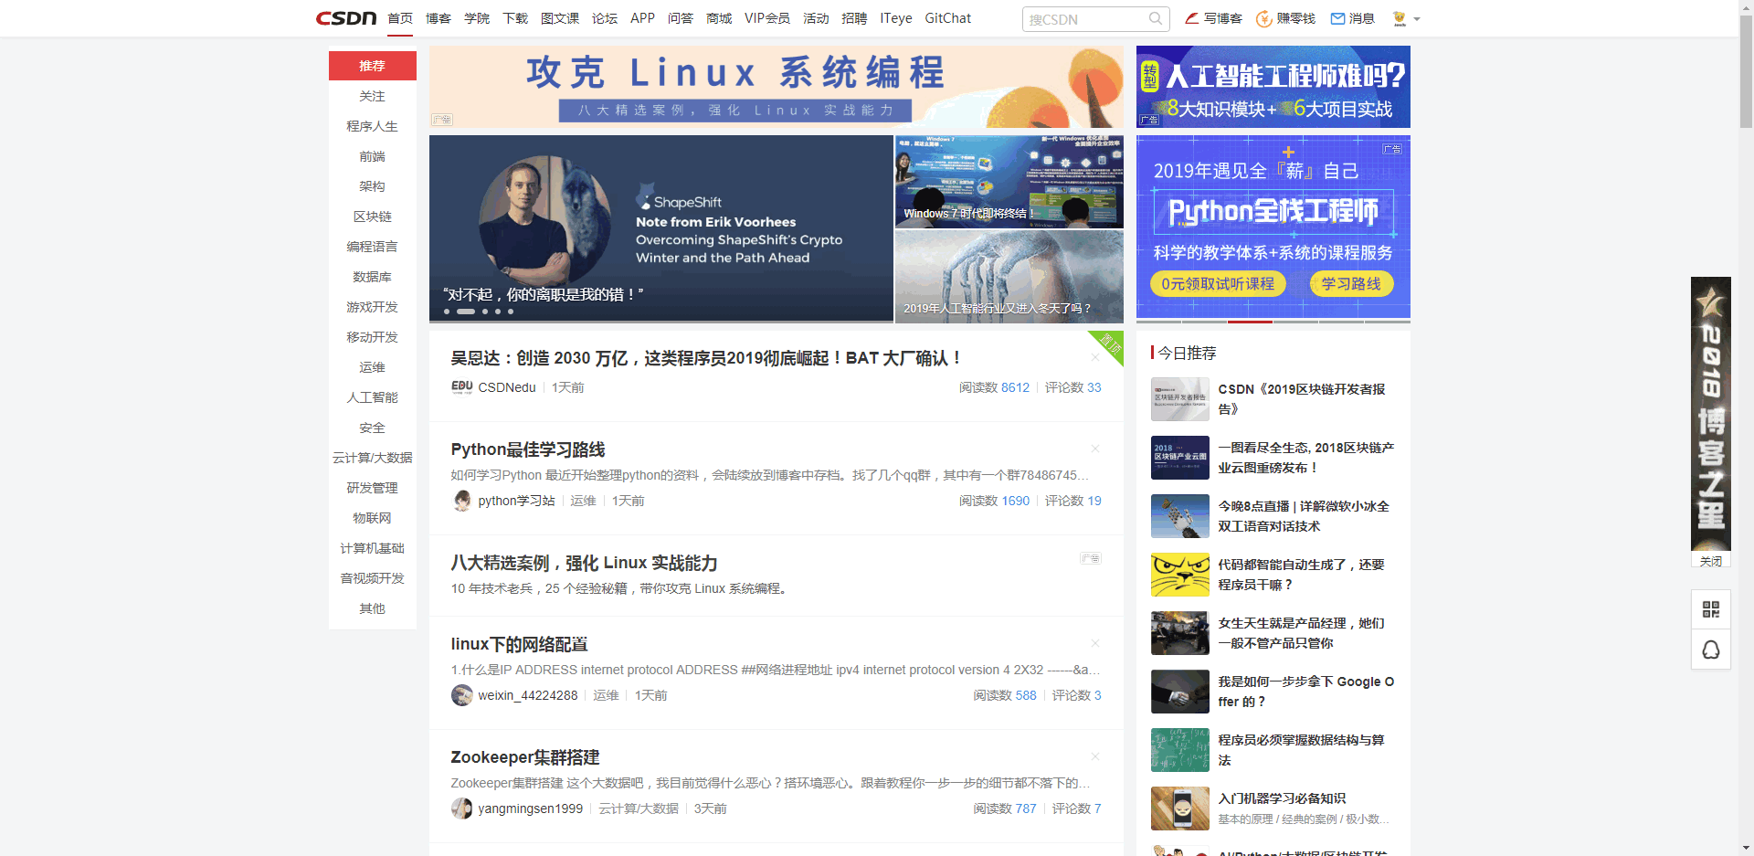This screenshot has height=856, width=1754.
Task: Open article linux下的网络配置
Action: point(519,644)
